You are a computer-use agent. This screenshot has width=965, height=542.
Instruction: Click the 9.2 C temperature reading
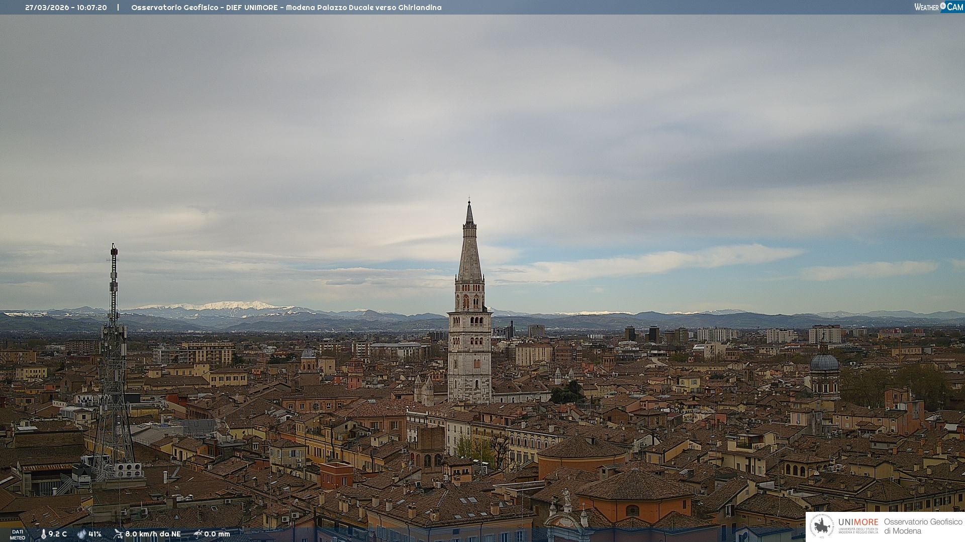point(58,534)
